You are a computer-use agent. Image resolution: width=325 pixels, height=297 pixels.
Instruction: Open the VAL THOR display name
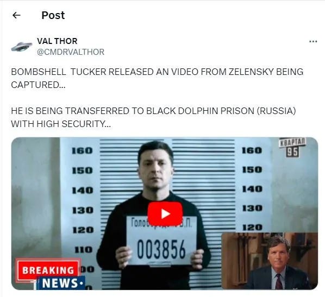[x=57, y=41]
